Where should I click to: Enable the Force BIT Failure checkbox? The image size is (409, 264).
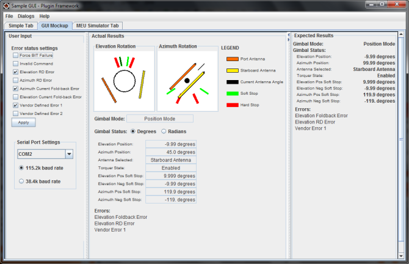(x=16, y=56)
